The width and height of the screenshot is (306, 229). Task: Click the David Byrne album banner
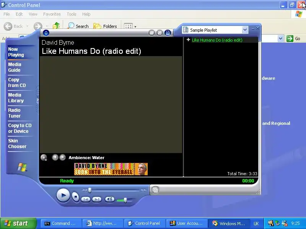111,169
